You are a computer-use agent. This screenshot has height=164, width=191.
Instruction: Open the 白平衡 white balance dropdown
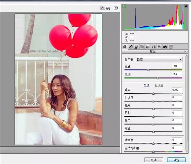coord(159,59)
